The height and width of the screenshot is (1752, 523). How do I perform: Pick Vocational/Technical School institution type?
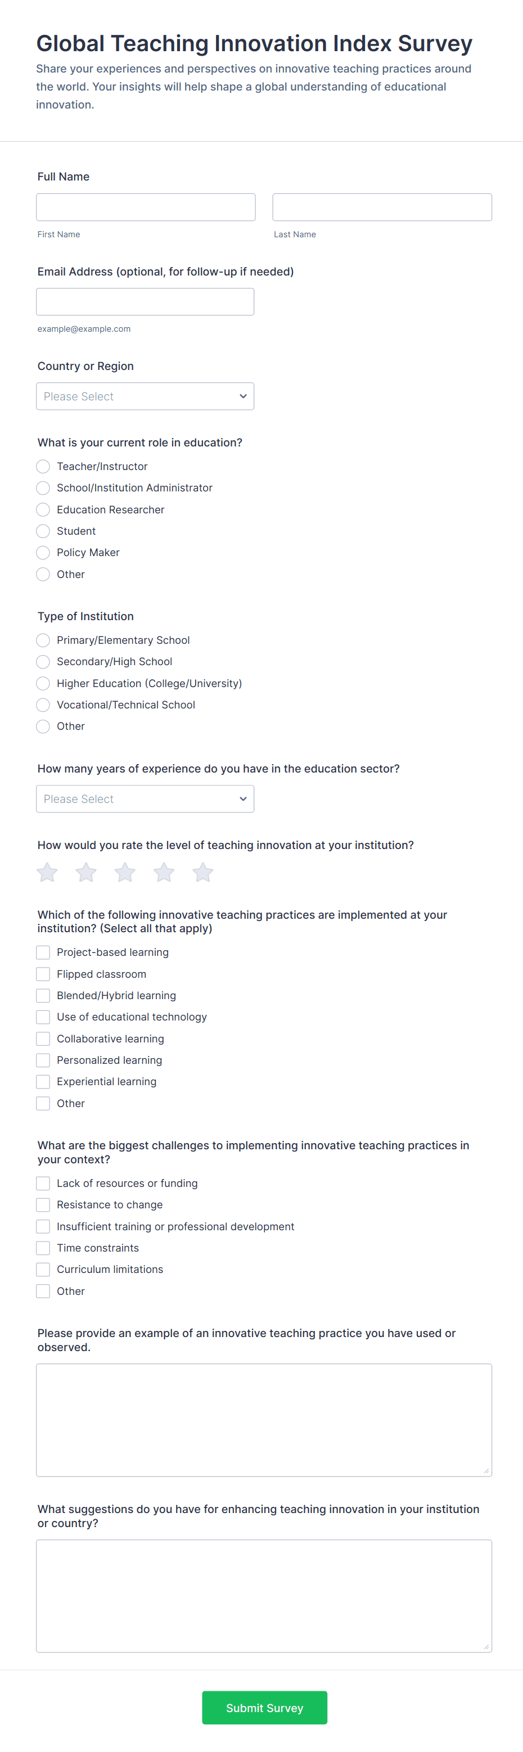tap(43, 705)
